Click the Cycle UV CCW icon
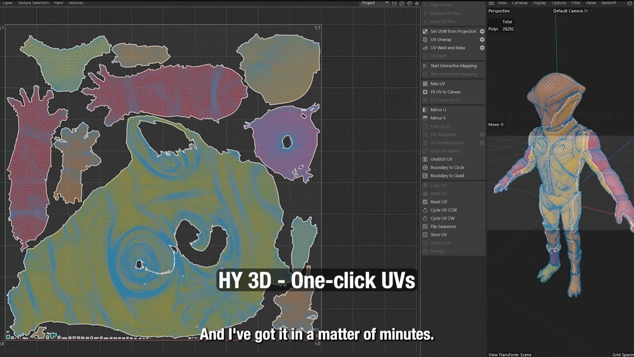Screen dimensions: 634x357 tap(425, 210)
